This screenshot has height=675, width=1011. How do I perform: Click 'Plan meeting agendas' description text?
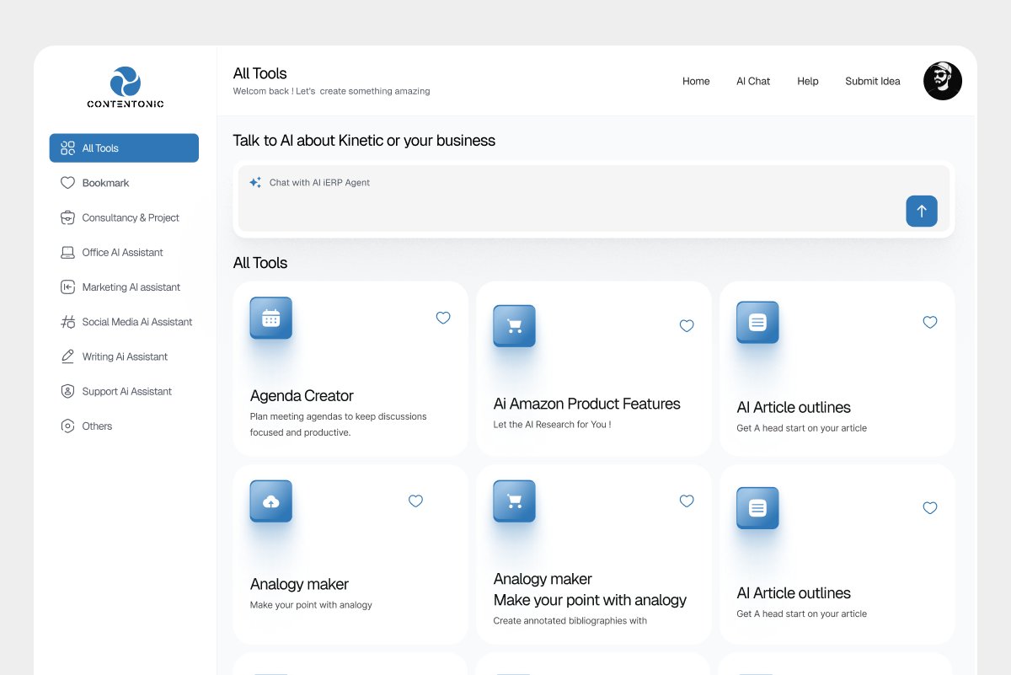pos(339,425)
